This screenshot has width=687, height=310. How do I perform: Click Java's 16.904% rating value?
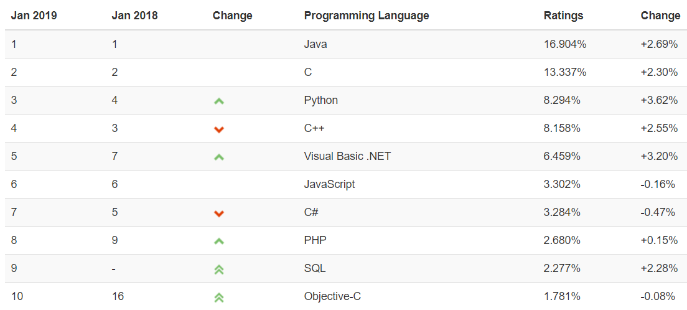(565, 44)
